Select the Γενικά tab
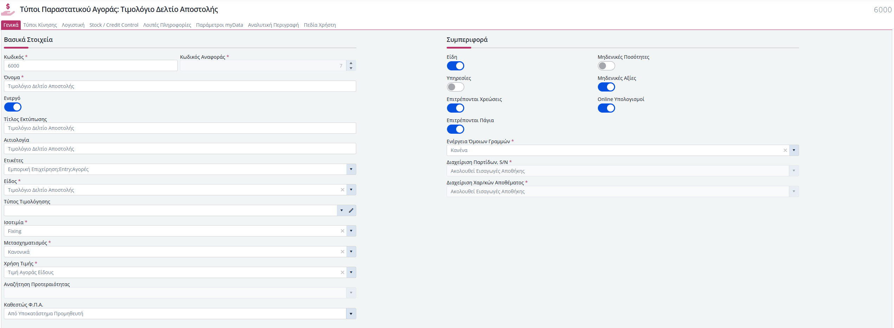 (x=11, y=25)
